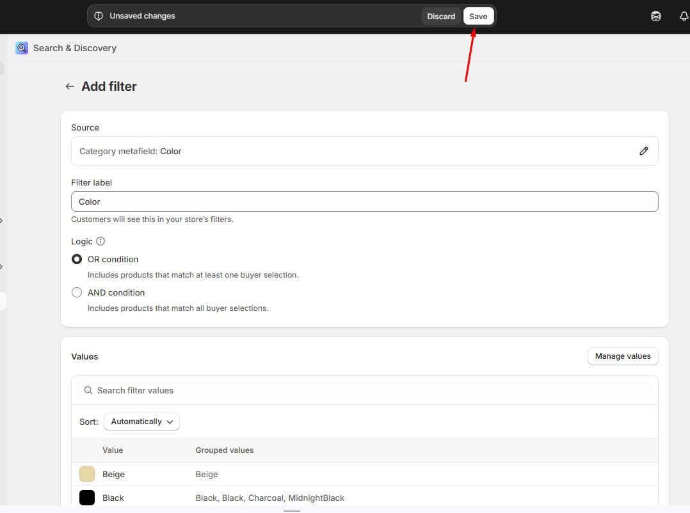This screenshot has width=690, height=513.
Task: Select the OR condition radio button
Action: tap(77, 259)
